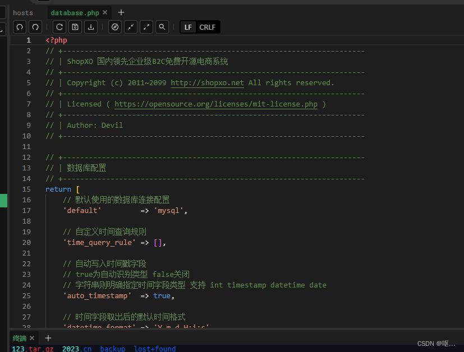Switch to the hosts tab
Image resolution: width=464 pixels, height=352 pixels.
pyautogui.click(x=23, y=12)
